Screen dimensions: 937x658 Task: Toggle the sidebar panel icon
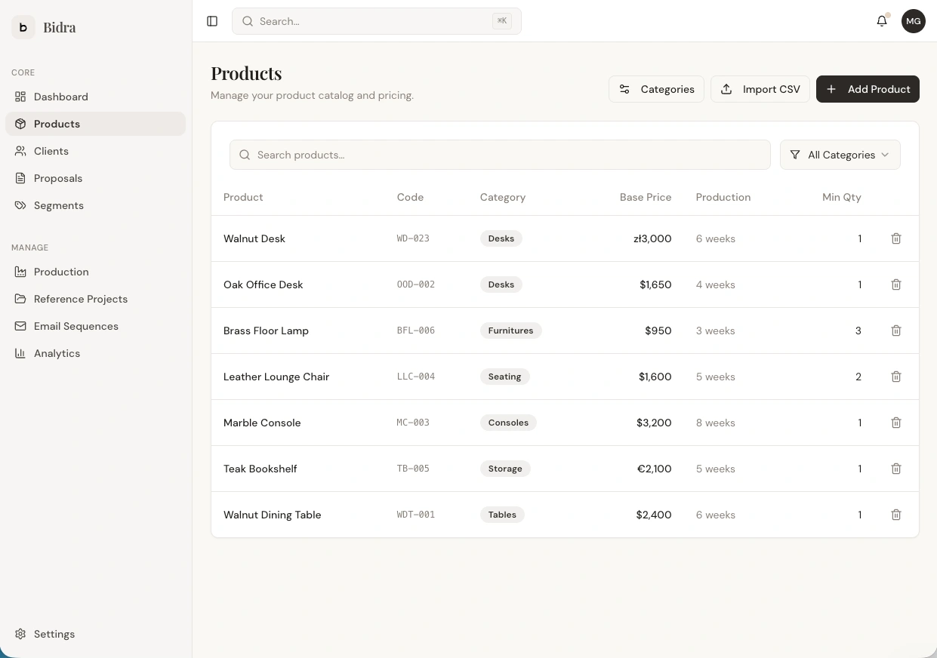point(212,21)
